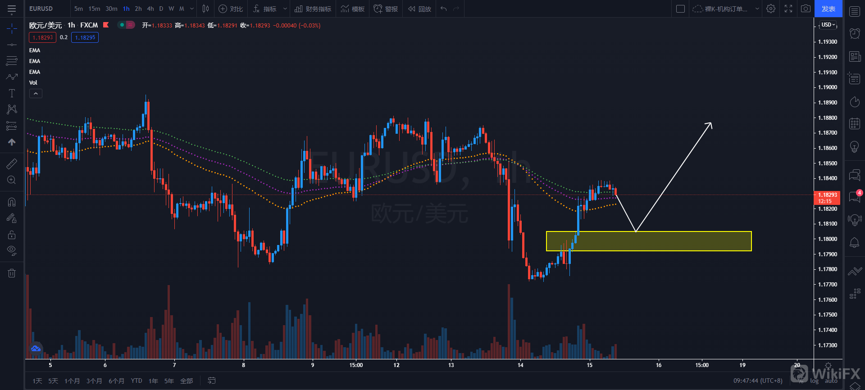Select the ruler measure tool
This screenshot has height=390, width=865.
pos(12,163)
